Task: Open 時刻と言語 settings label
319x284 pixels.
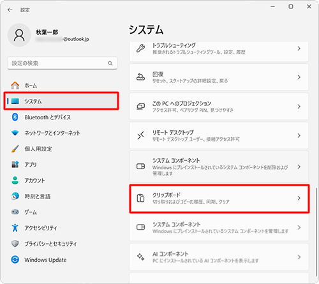Action: click(x=38, y=197)
